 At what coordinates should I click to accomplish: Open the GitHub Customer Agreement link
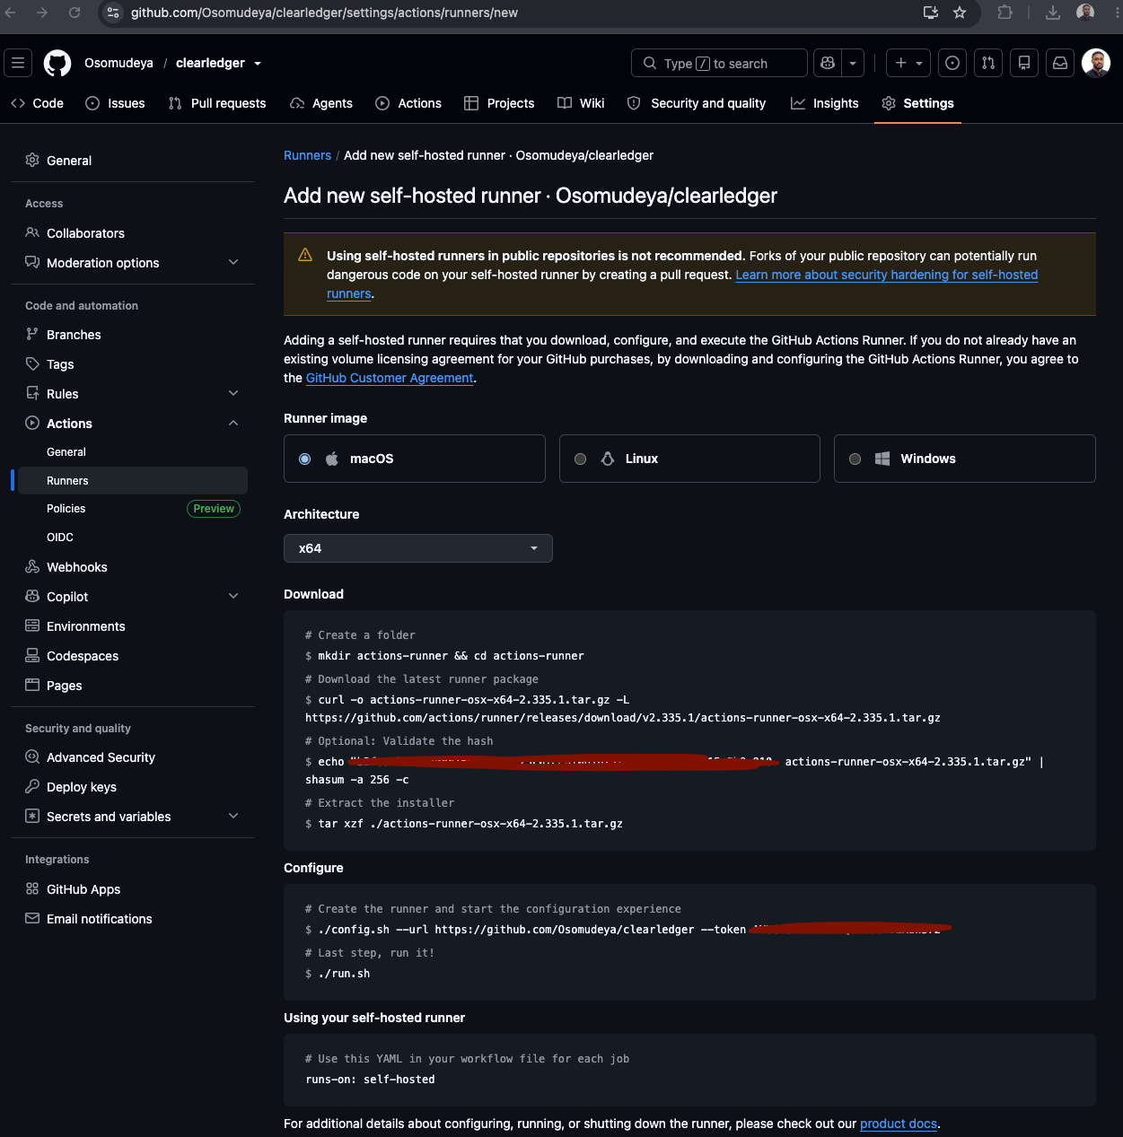pyautogui.click(x=390, y=378)
